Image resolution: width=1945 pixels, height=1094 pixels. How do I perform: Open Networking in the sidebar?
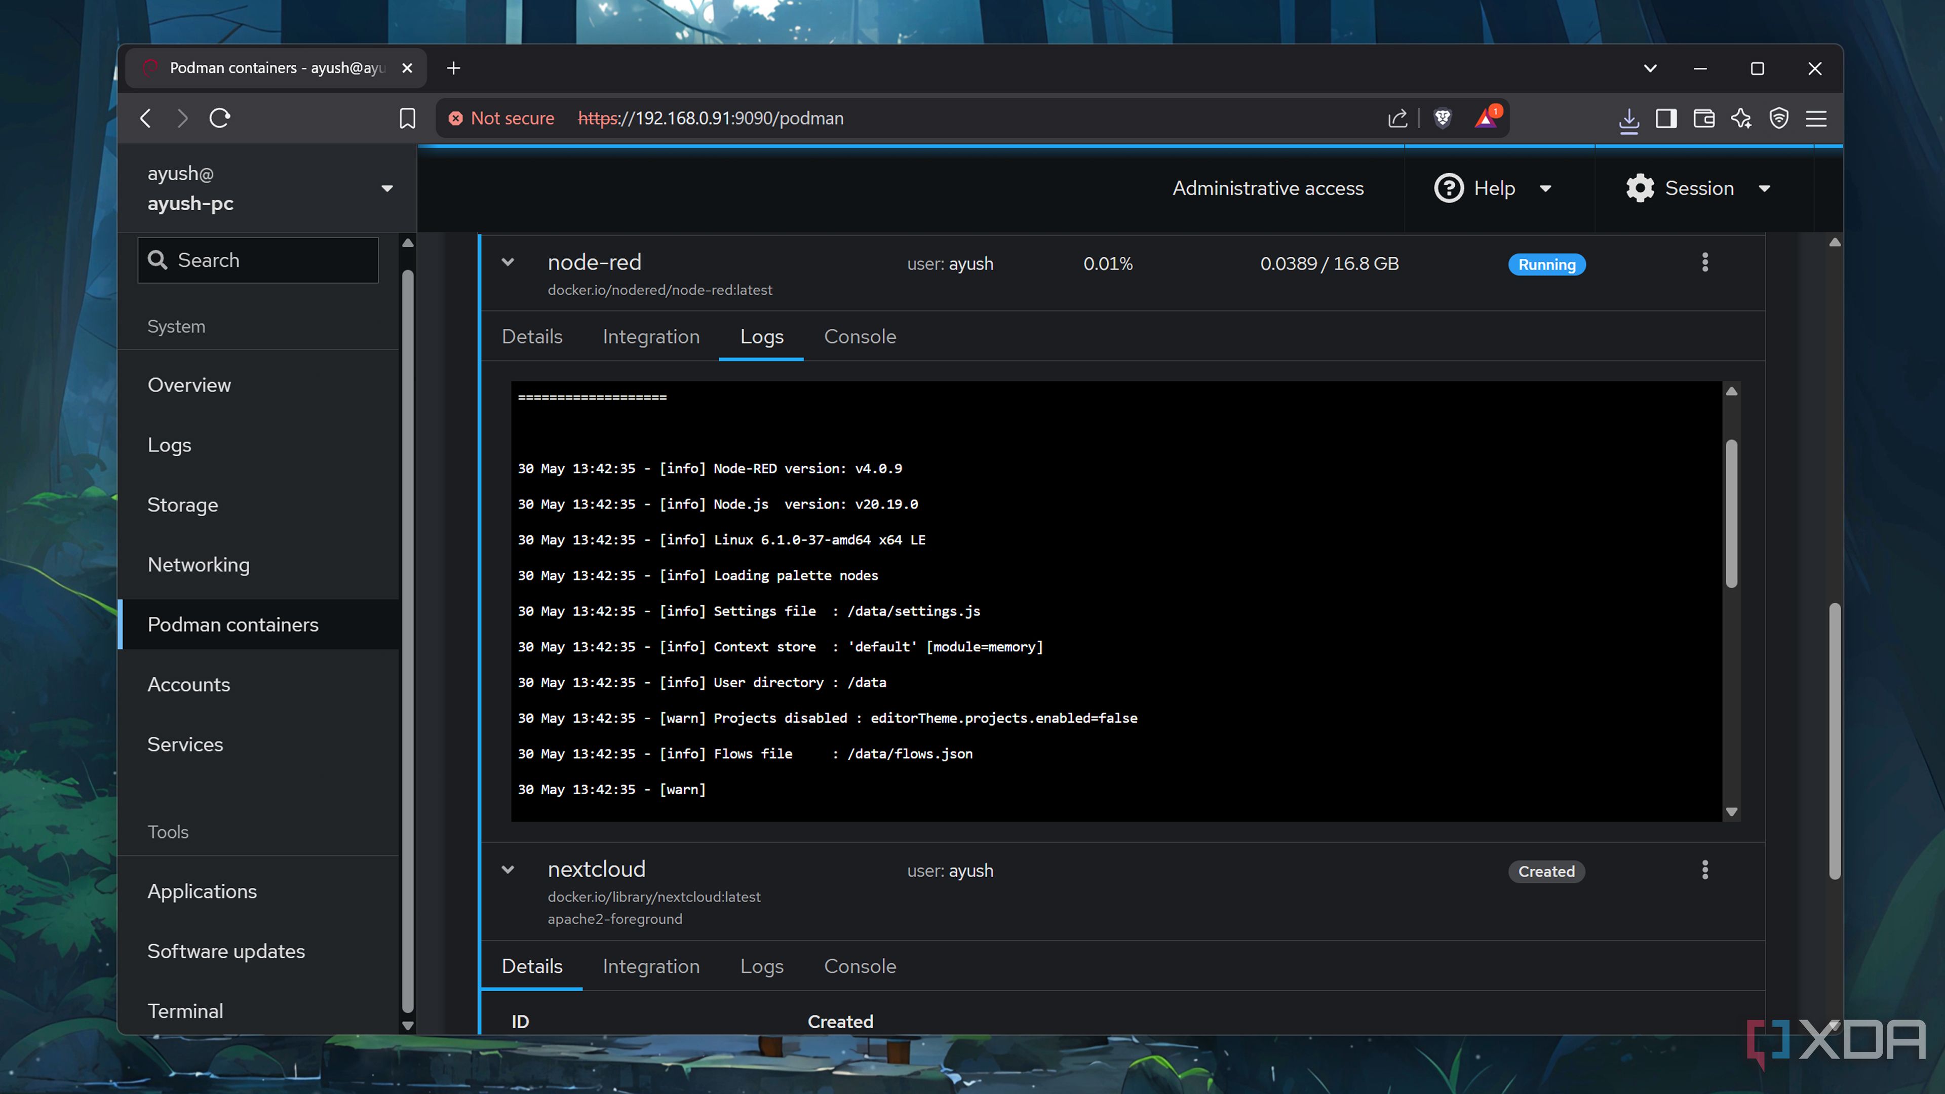(199, 565)
